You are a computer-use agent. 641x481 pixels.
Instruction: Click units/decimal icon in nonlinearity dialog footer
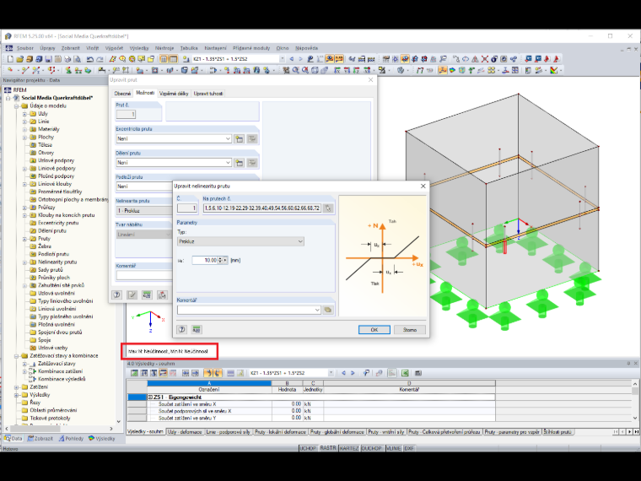tap(197, 329)
